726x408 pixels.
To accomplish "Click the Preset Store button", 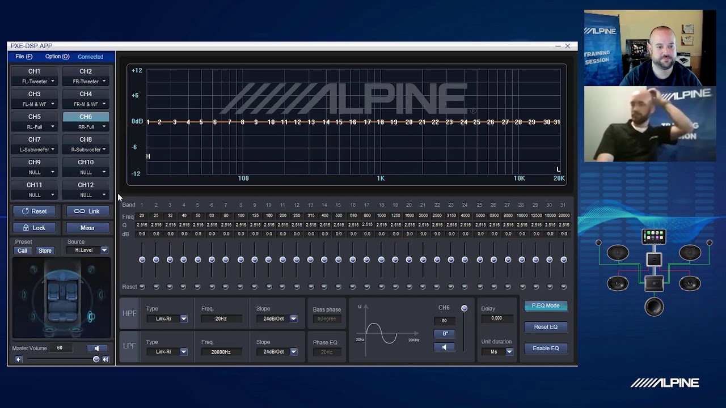I will 45,250.
